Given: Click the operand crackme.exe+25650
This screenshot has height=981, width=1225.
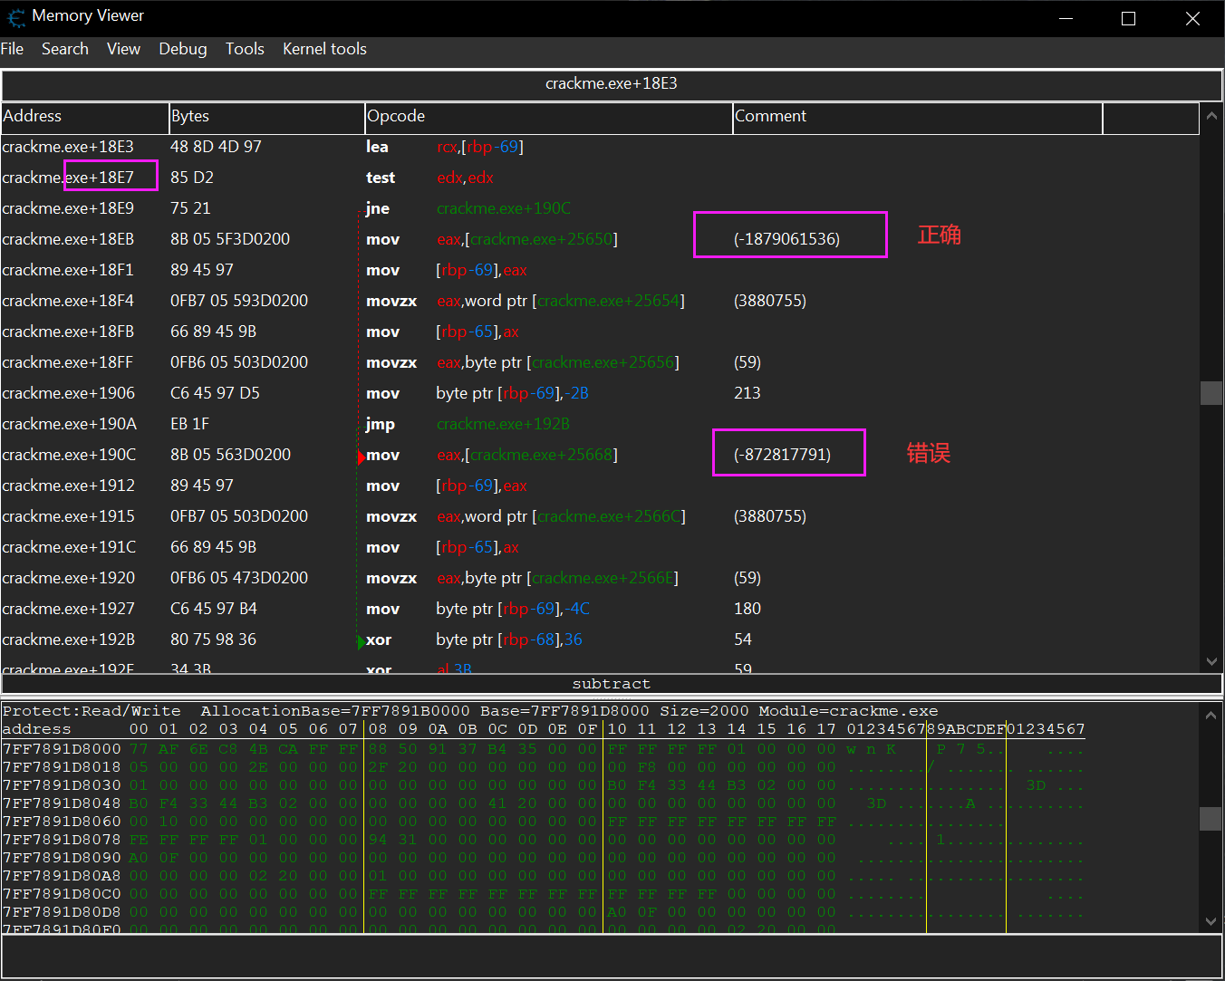Looking at the screenshot, I should pos(541,239).
